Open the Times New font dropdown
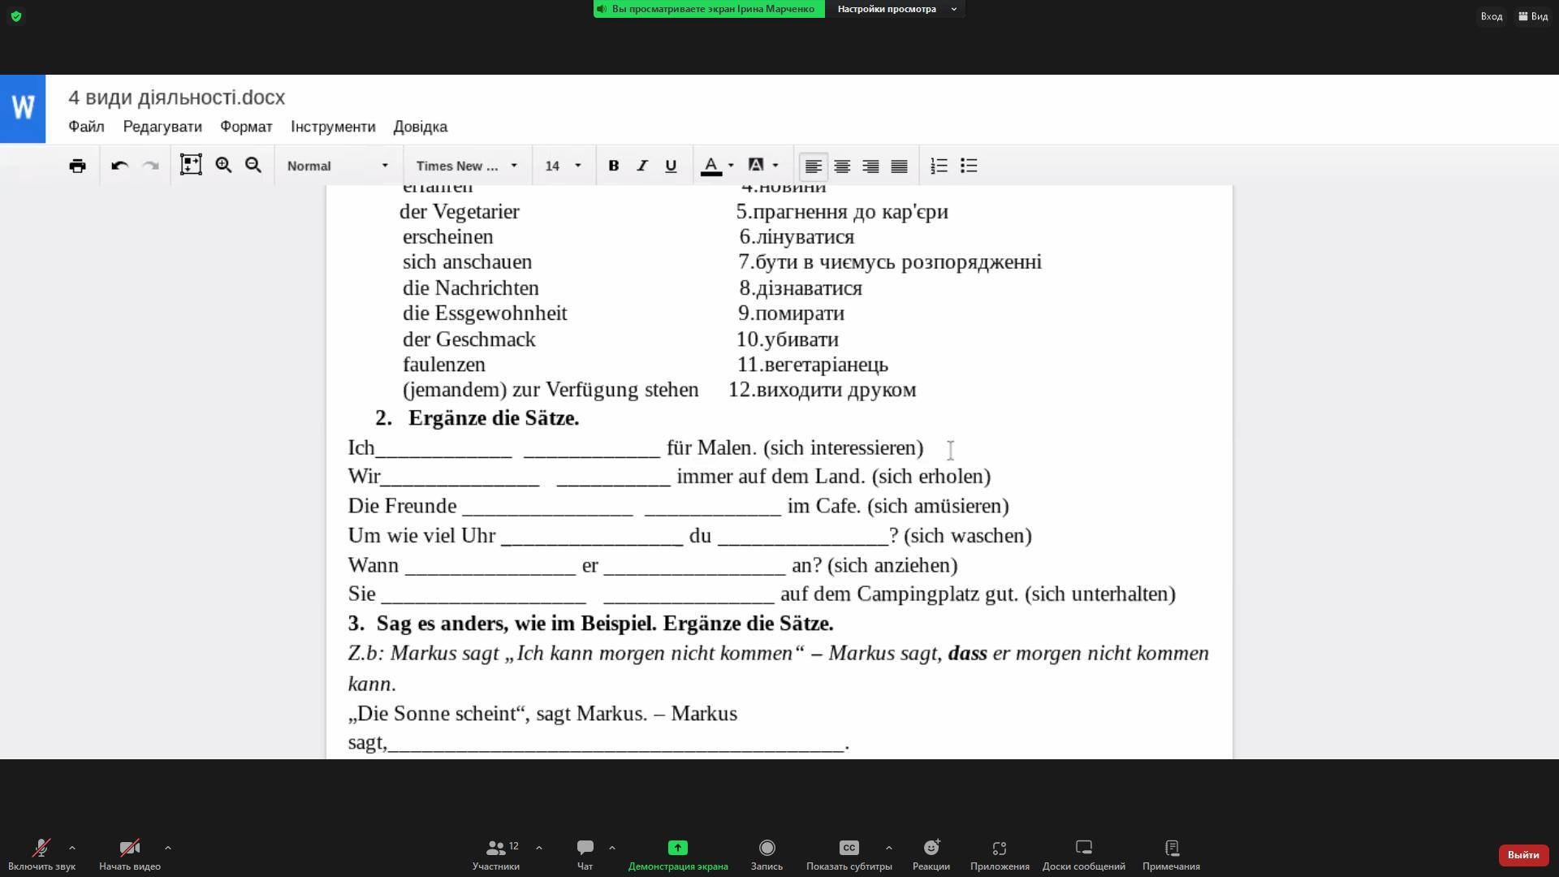The image size is (1559, 877). [x=467, y=166]
